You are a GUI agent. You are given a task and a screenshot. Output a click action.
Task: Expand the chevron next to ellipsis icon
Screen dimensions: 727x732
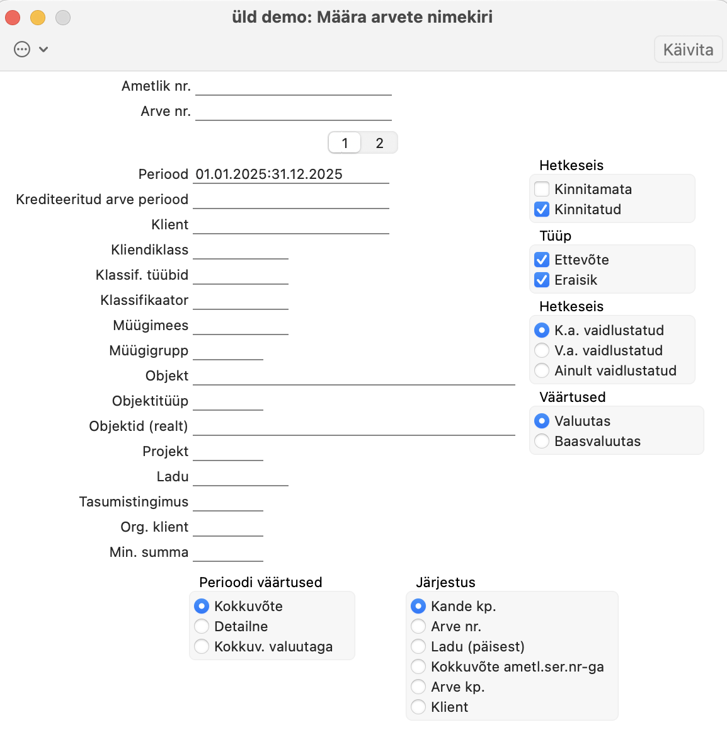(43, 49)
